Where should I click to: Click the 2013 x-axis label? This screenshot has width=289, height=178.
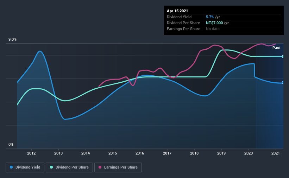[58, 153]
